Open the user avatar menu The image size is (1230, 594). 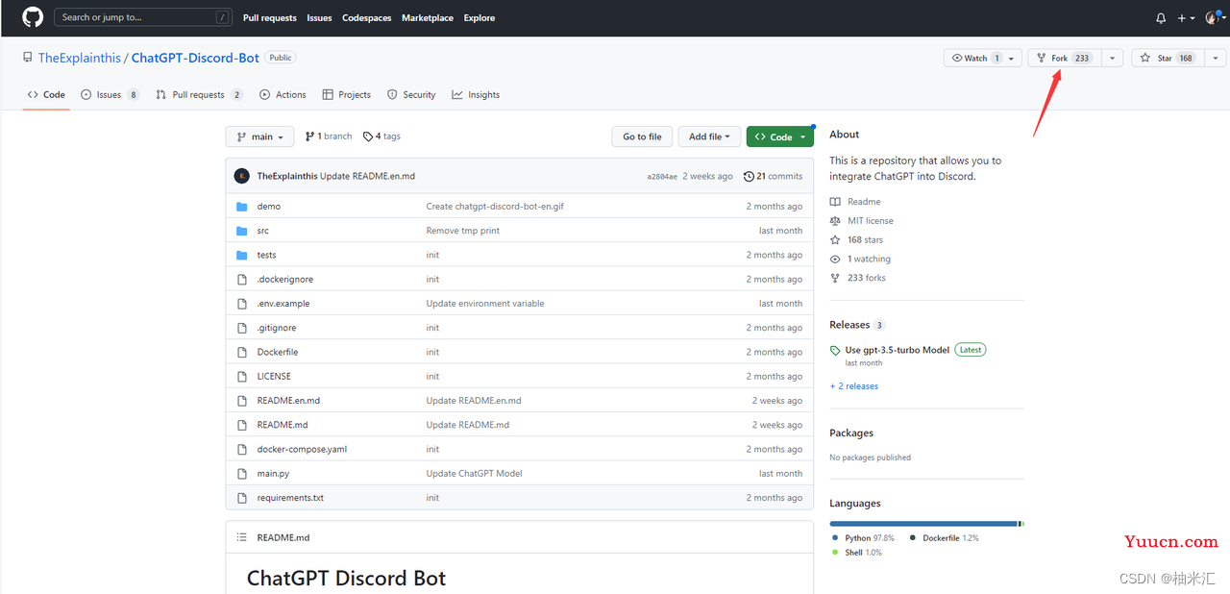(1215, 17)
